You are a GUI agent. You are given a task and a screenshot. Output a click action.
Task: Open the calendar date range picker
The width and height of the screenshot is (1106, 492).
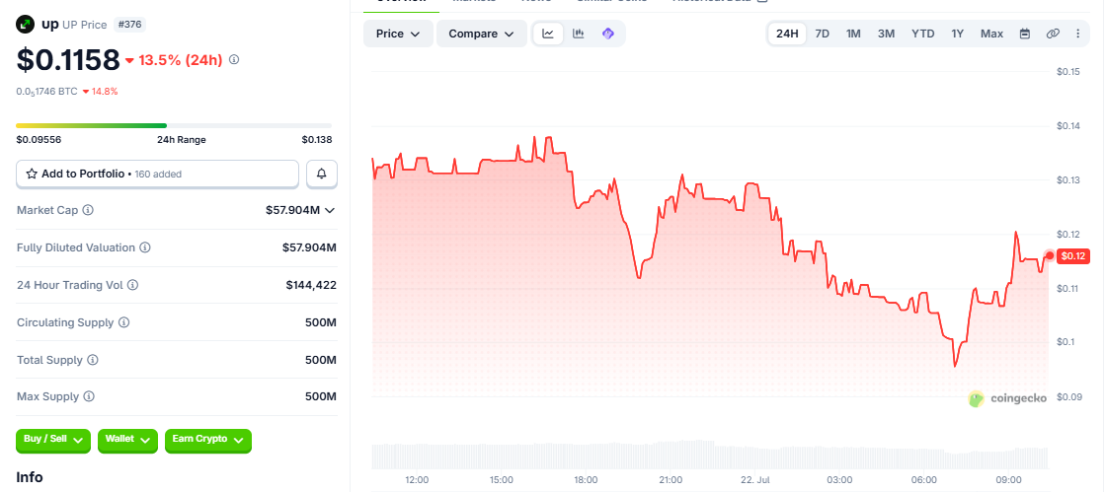[1025, 34]
